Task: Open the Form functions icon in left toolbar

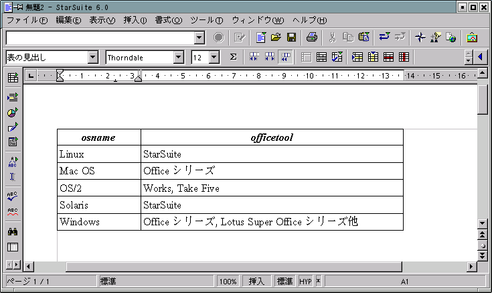Action: pos(13,142)
